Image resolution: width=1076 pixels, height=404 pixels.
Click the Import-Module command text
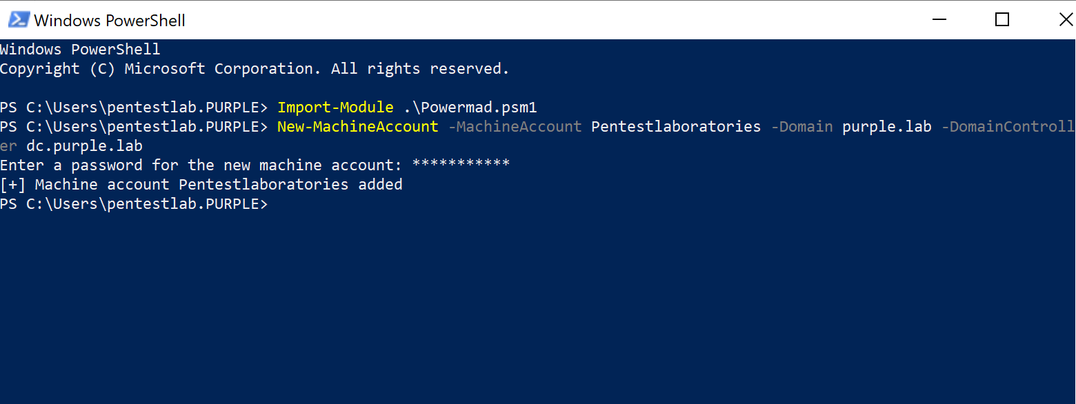pyautogui.click(x=335, y=108)
